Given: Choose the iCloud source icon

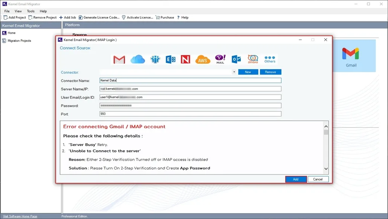Looking at the screenshot, I should 138,59.
